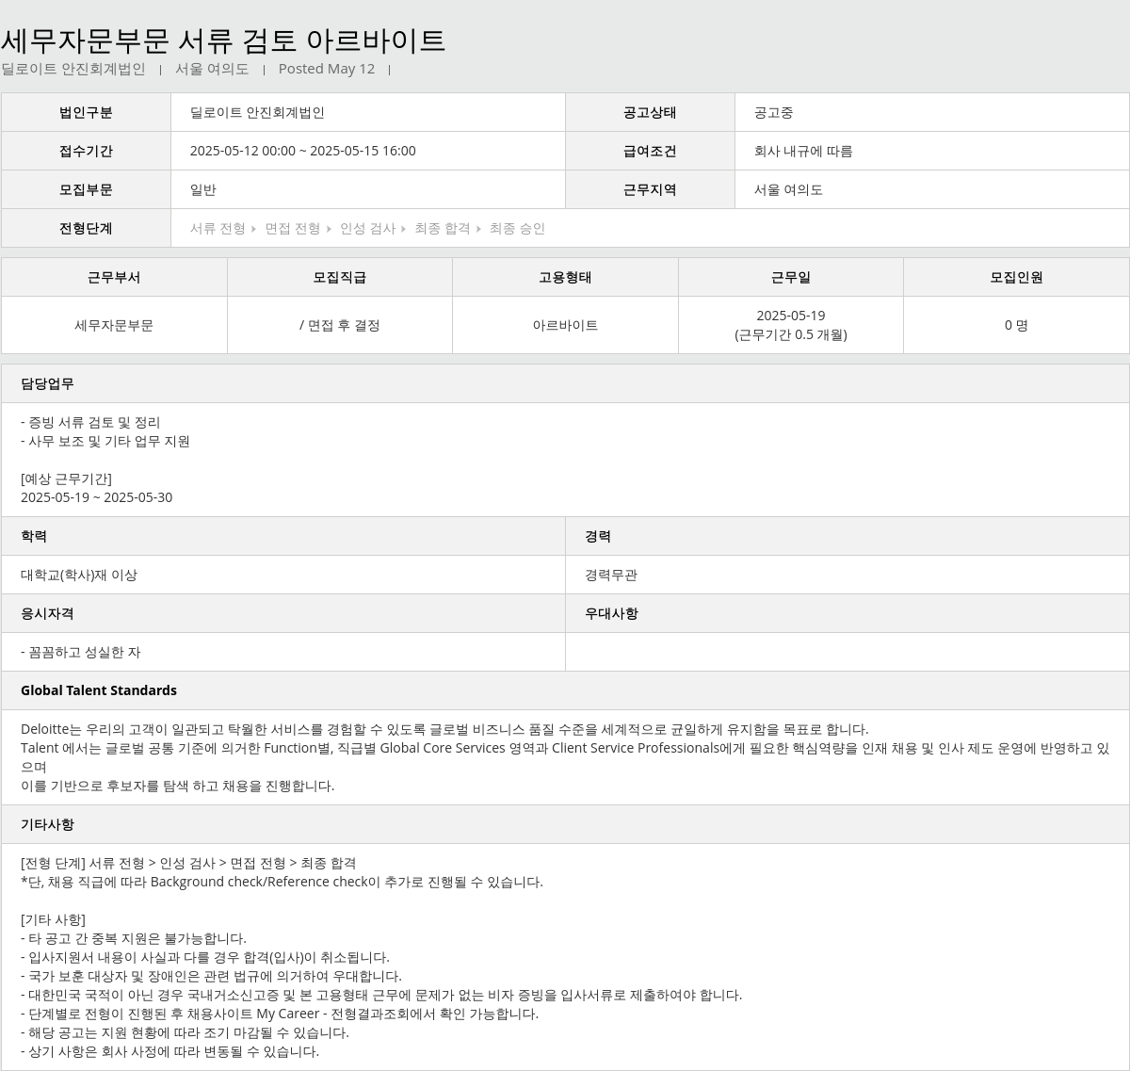Click the 모집부문 label cell
The width and height of the screenshot is (1130, 1071).
[x=86, y=189]
